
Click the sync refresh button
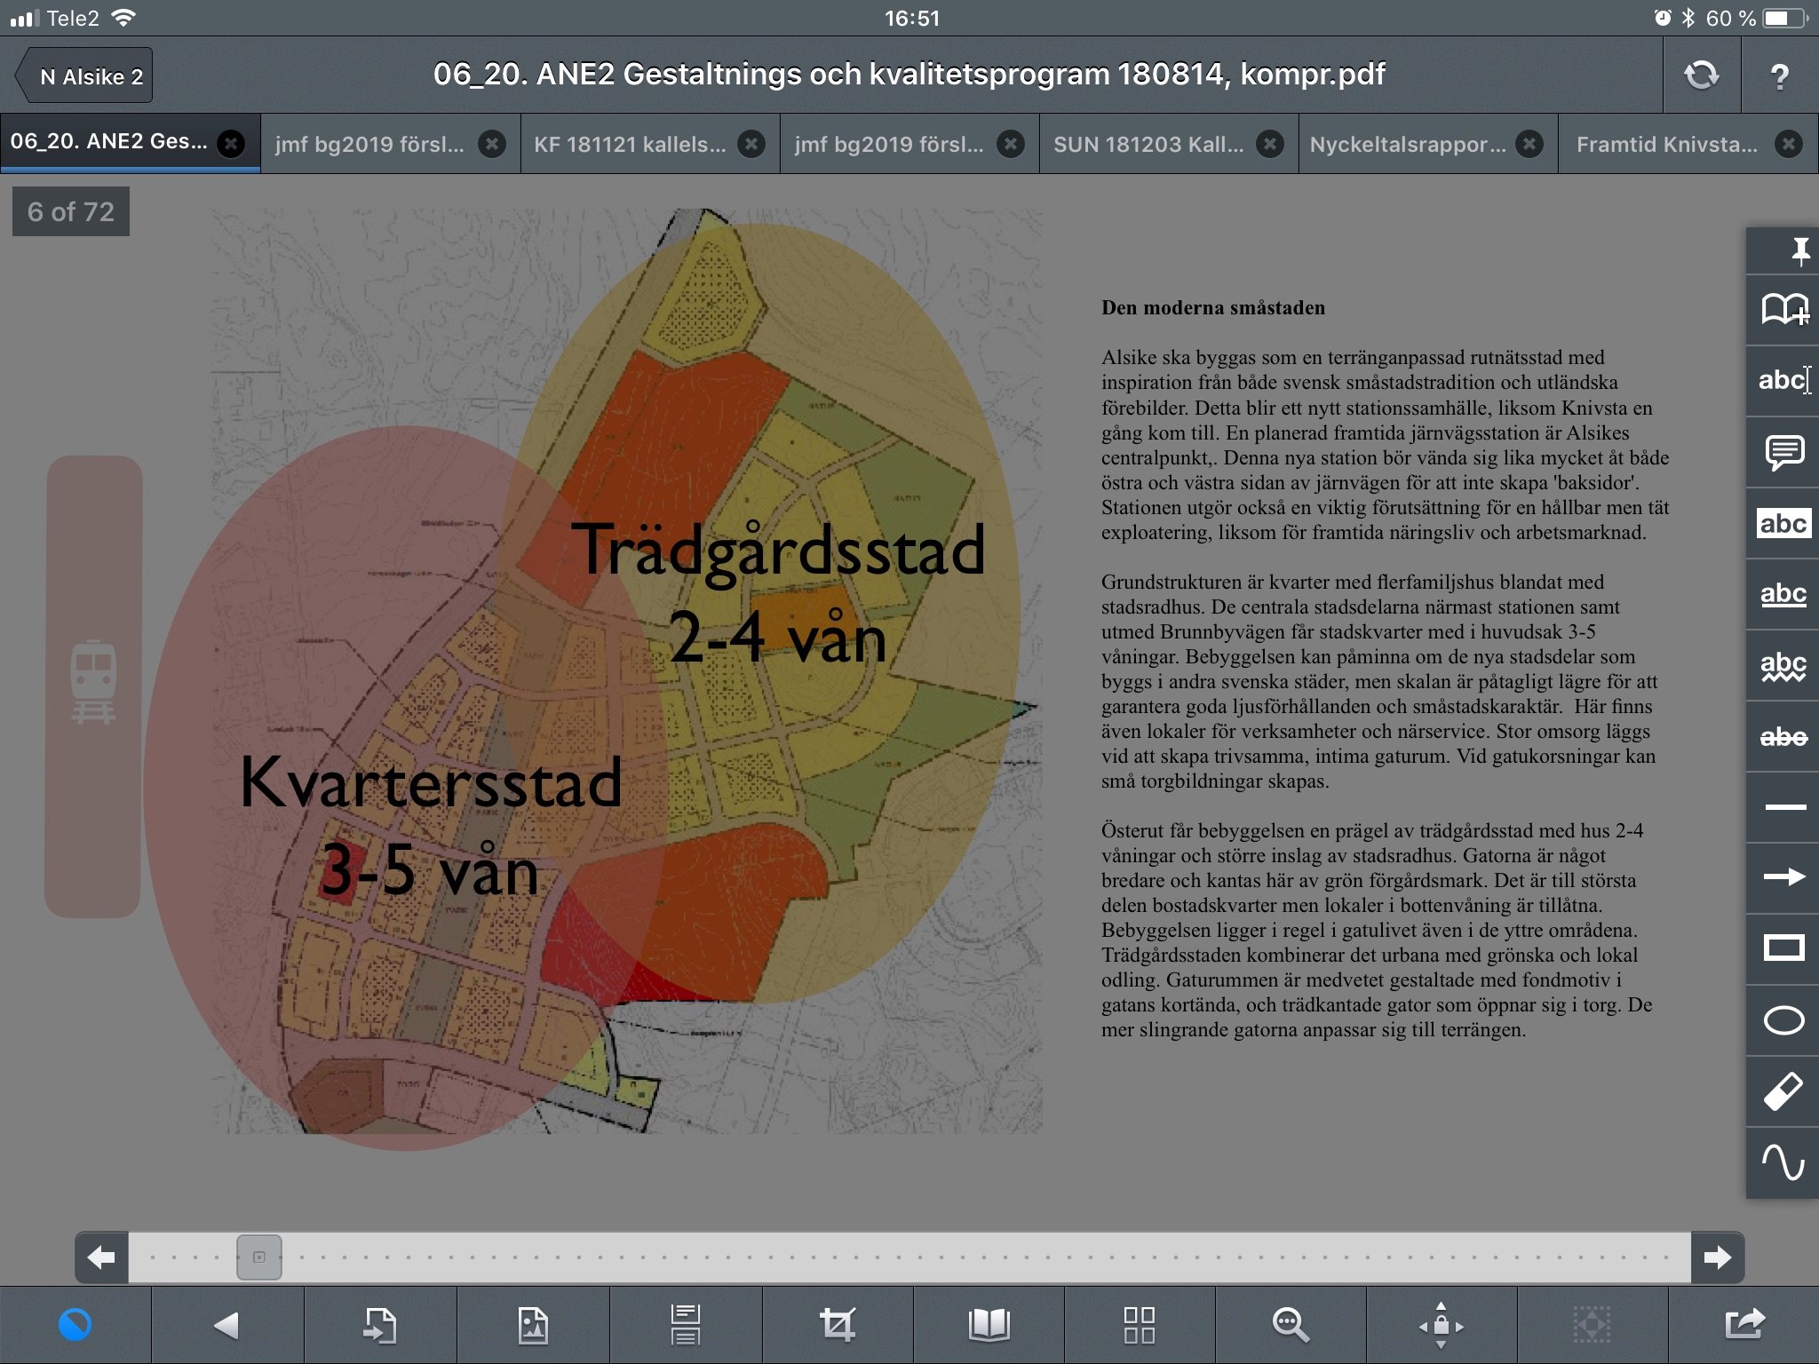pyautogui.click(x=1701, y=76)
